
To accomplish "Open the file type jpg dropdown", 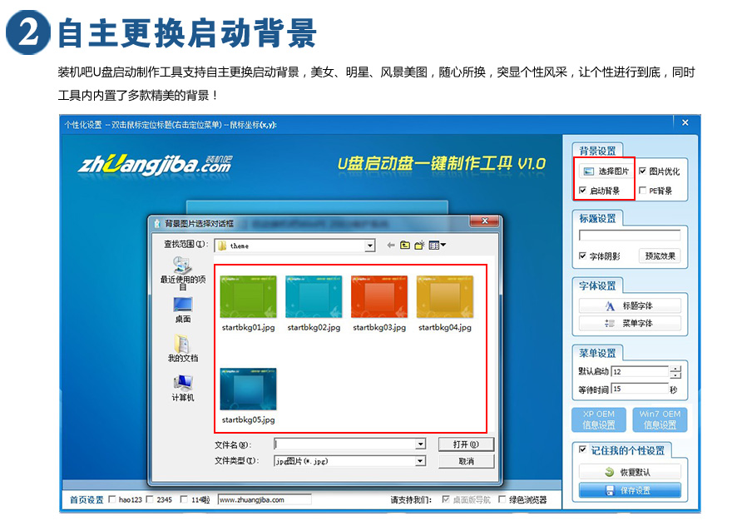I will point(420,461).
